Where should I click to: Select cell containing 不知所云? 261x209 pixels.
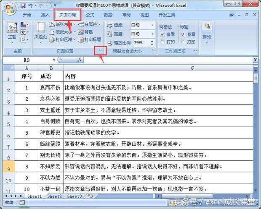[x=51, y=166]
